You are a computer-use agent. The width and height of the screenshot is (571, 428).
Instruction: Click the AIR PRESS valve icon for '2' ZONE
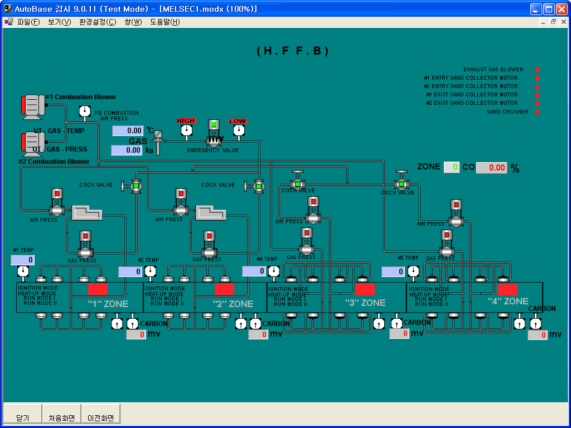(x=180, y=211)
